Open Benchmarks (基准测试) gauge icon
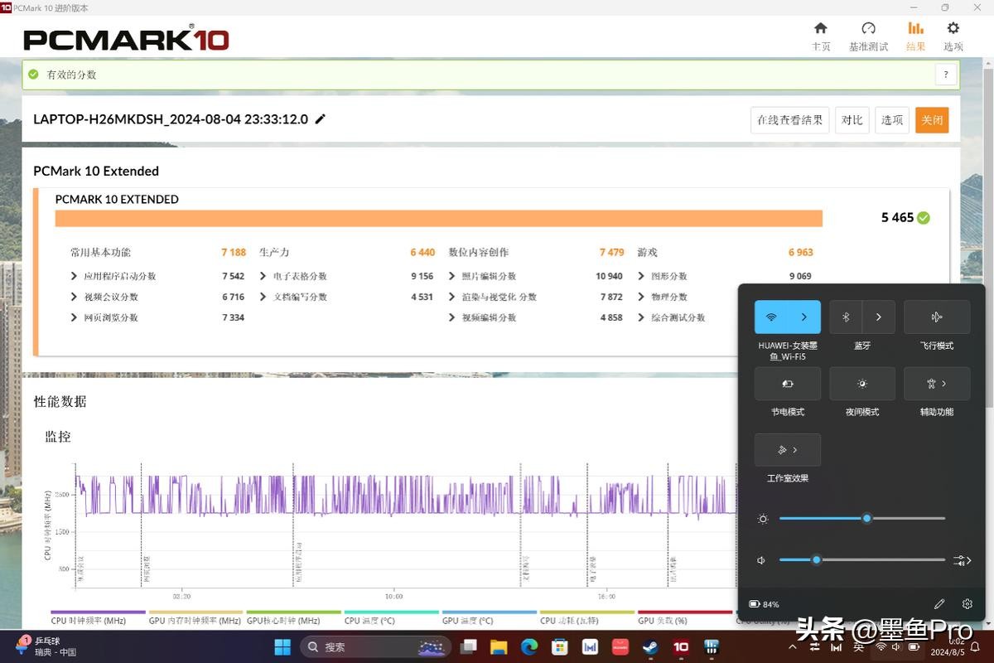This screenshot has height=663, width=994. click(868, 36)
